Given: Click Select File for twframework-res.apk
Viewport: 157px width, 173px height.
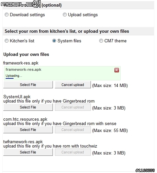Looking at the screenshot, I should (28, 152).
